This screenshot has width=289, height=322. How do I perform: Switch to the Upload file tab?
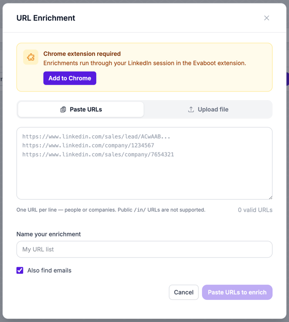[208, 110]
